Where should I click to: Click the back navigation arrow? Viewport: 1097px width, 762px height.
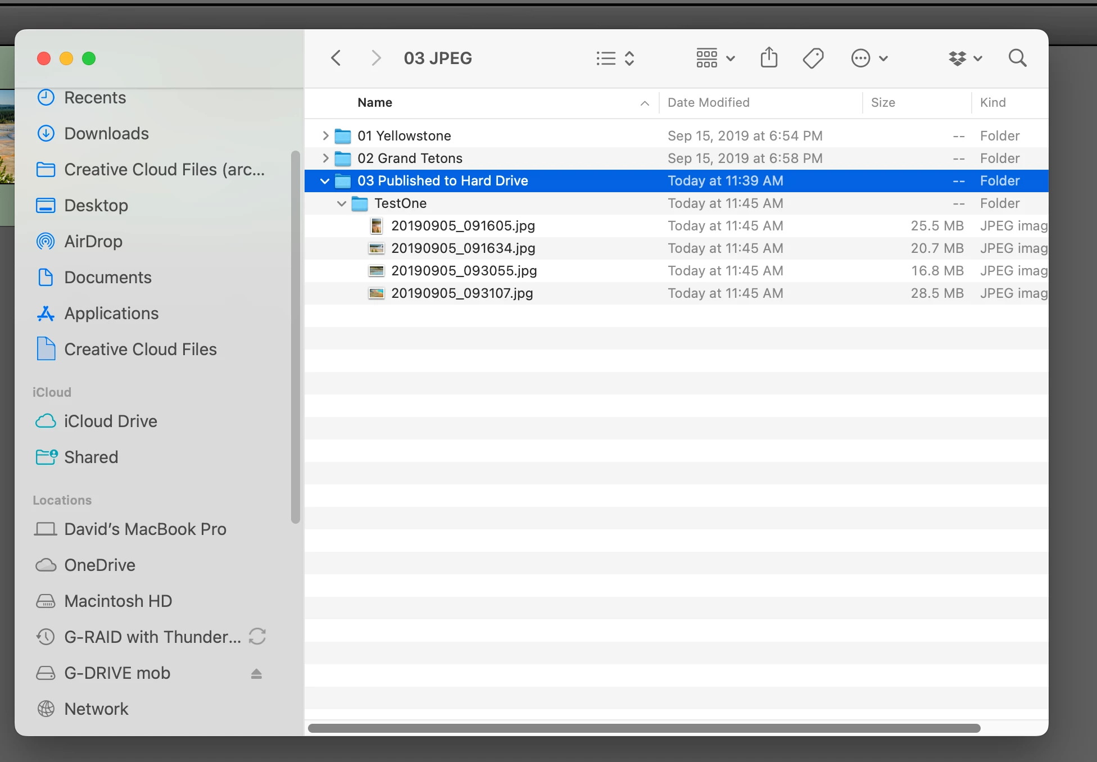(336, 58)
